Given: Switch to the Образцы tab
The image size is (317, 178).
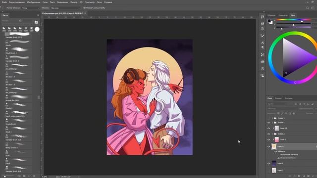Looking at the screenshot, I should click(x=271, y=15).
